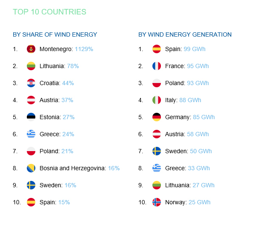The width and height of the screenshot is (275, 226).
Task: Click the Greece flag in generation list
Action: click(157, 168)
